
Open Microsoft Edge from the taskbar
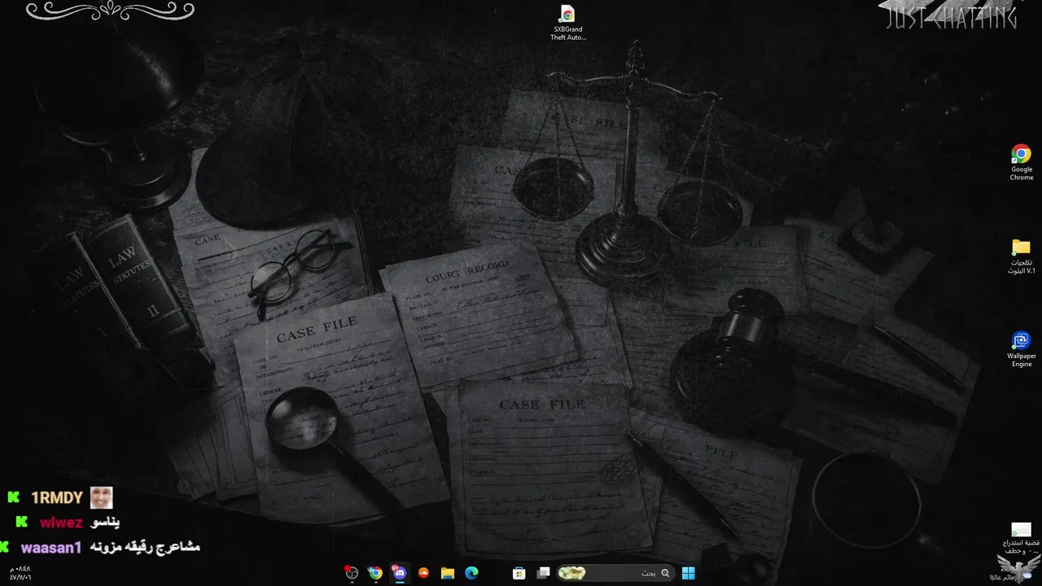(x=471, y=573)
